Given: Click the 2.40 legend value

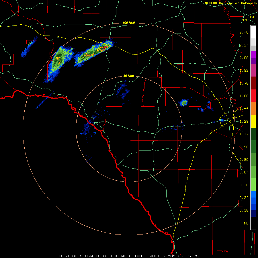Looking at the screenshot, I should [x=244, y=32].
